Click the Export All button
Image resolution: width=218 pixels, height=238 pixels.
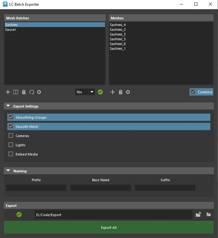point(109,228)
